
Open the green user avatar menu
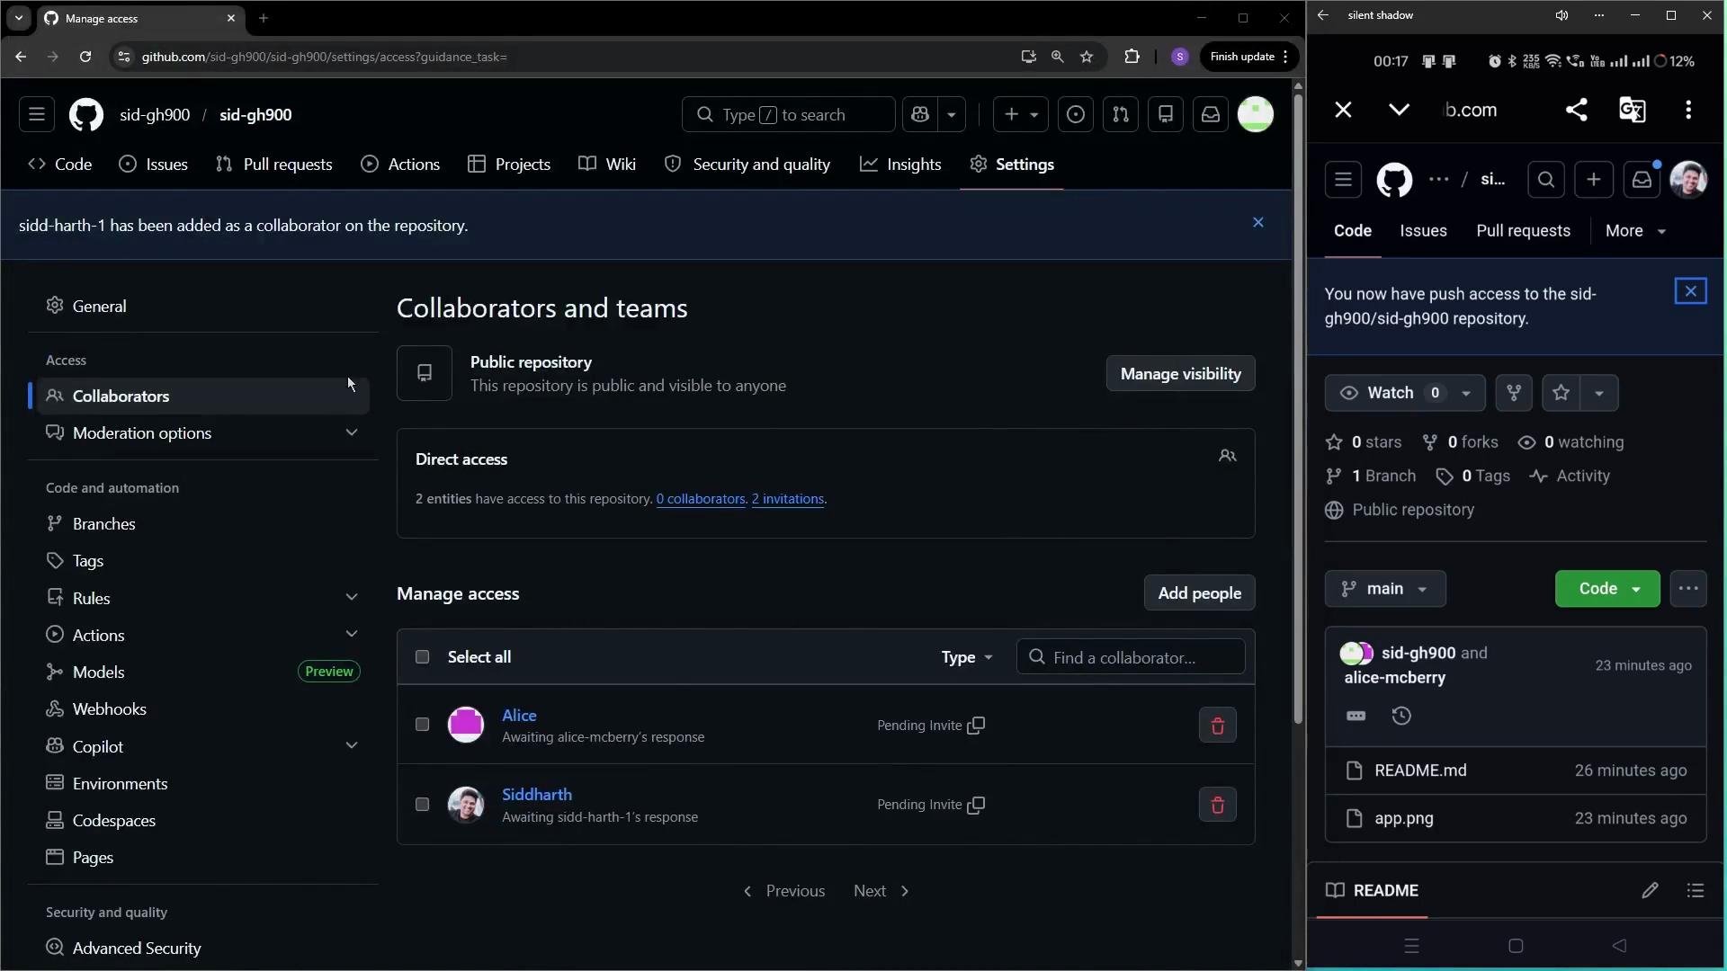[x=1256, y=114]
